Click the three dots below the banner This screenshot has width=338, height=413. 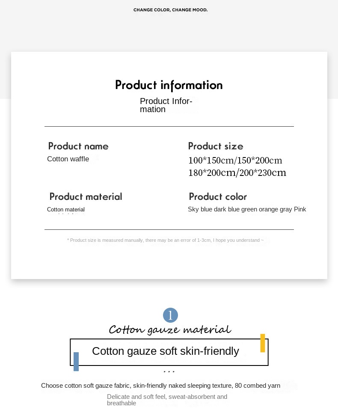click(x=169, y=371)
